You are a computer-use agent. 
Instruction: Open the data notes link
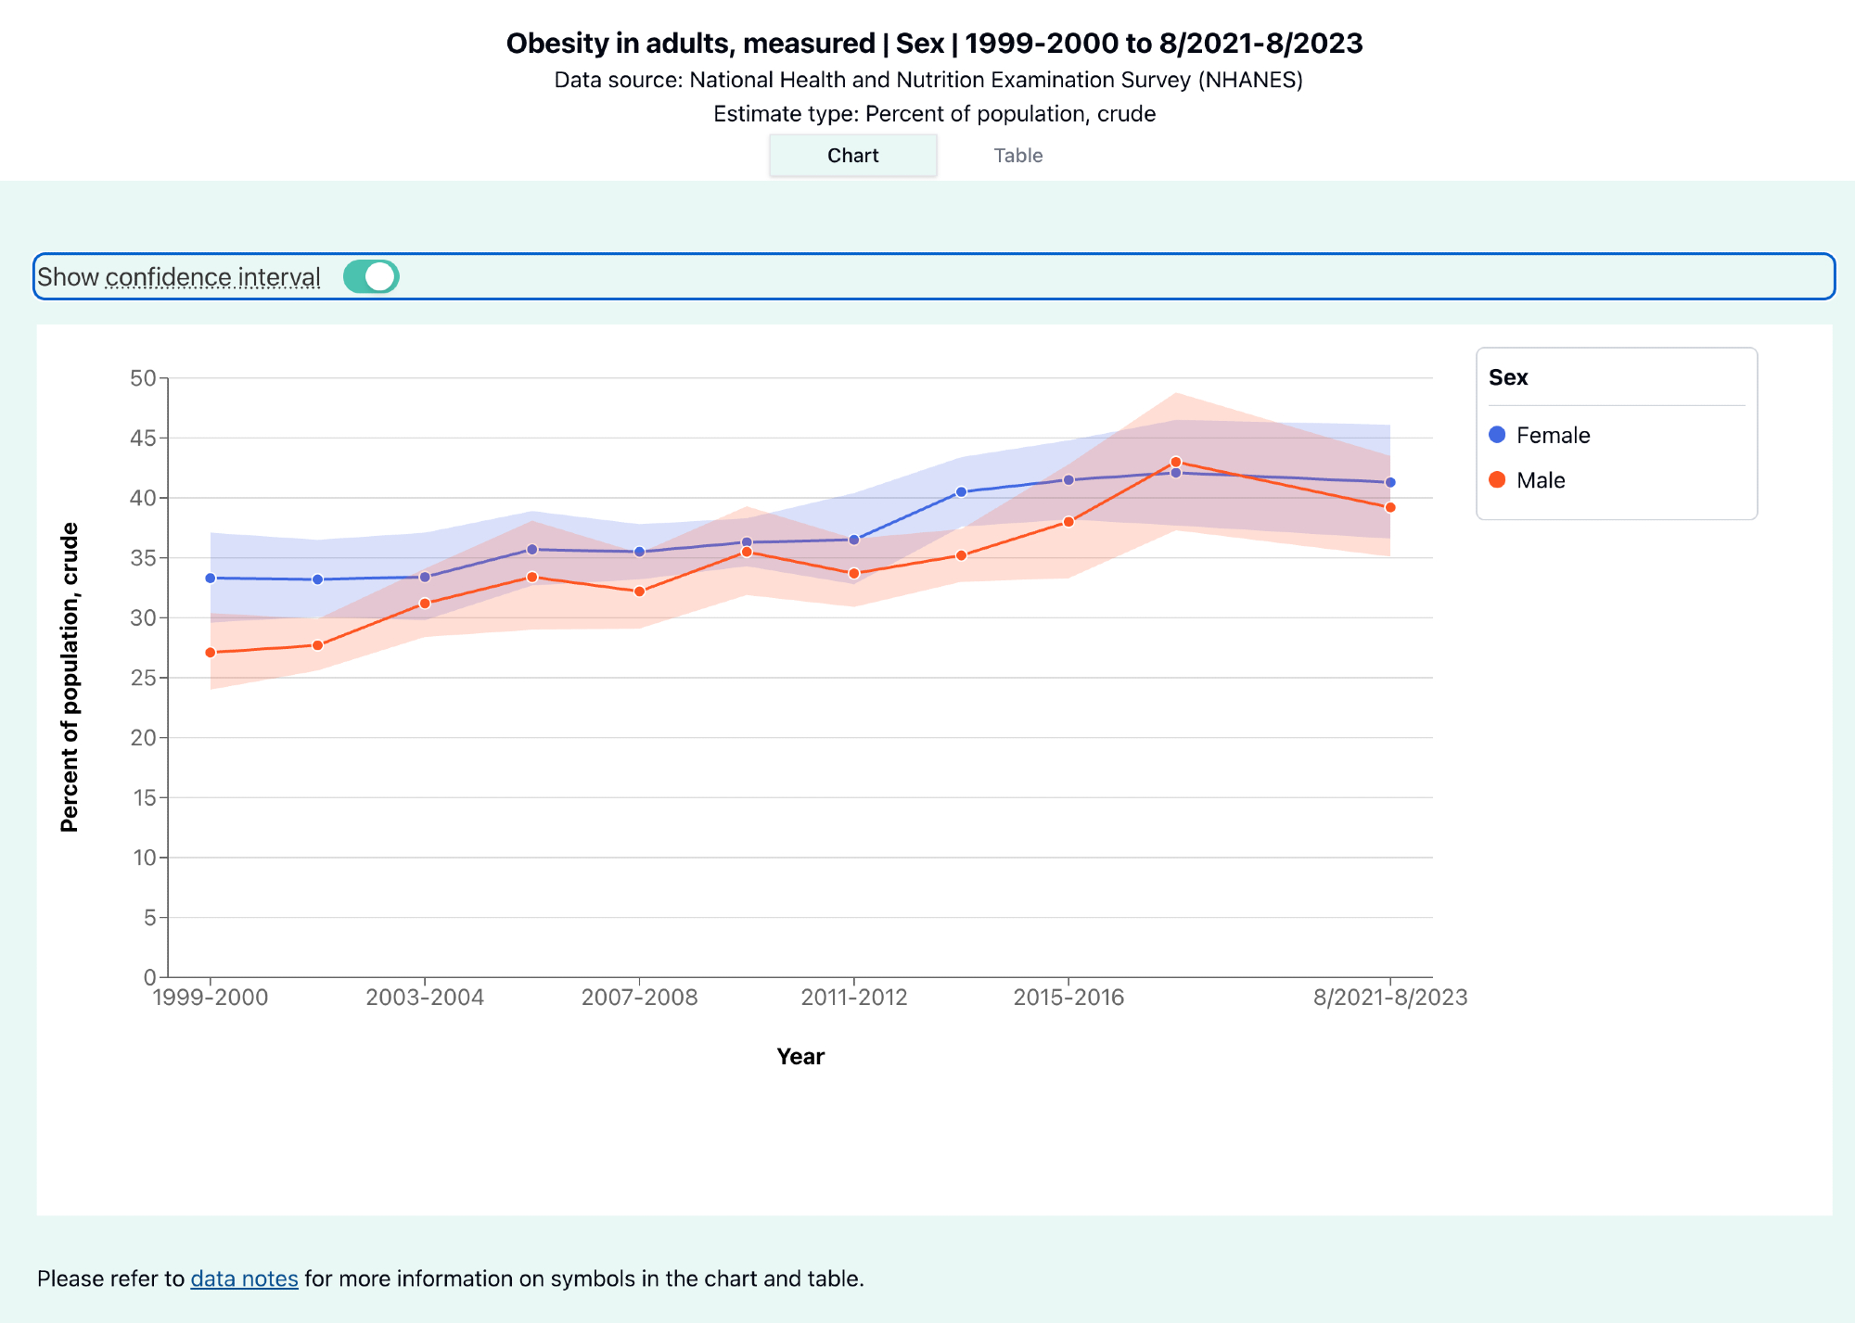pyautogui.click(x=244, y=1278)
